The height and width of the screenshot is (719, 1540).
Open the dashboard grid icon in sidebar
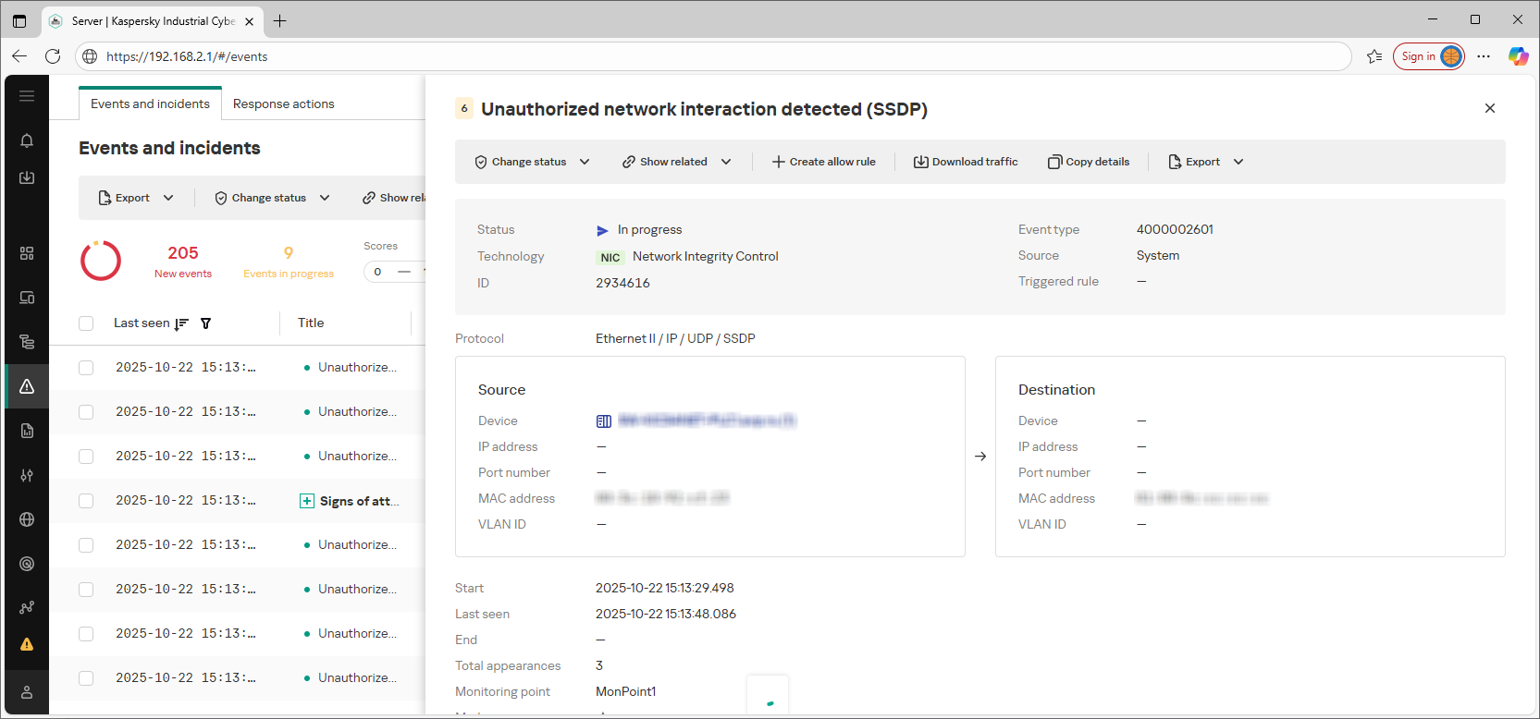(x=27, y=253)
